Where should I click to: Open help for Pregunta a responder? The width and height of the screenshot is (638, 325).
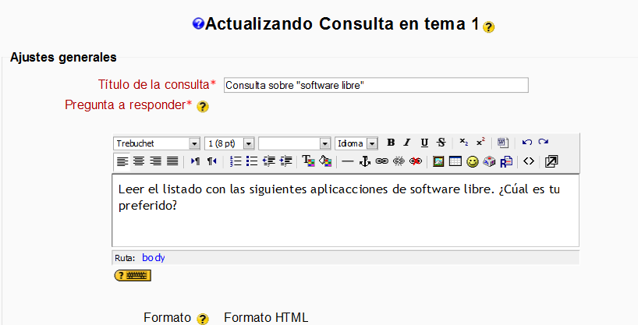click(203, 107)
